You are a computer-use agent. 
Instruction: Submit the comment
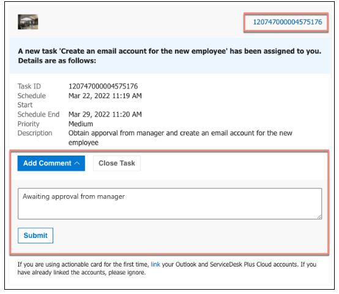(35, 235)
